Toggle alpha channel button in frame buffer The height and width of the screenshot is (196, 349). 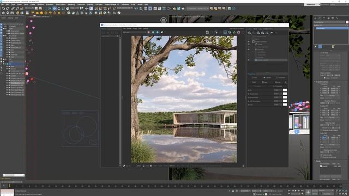[x=162, y=33]
